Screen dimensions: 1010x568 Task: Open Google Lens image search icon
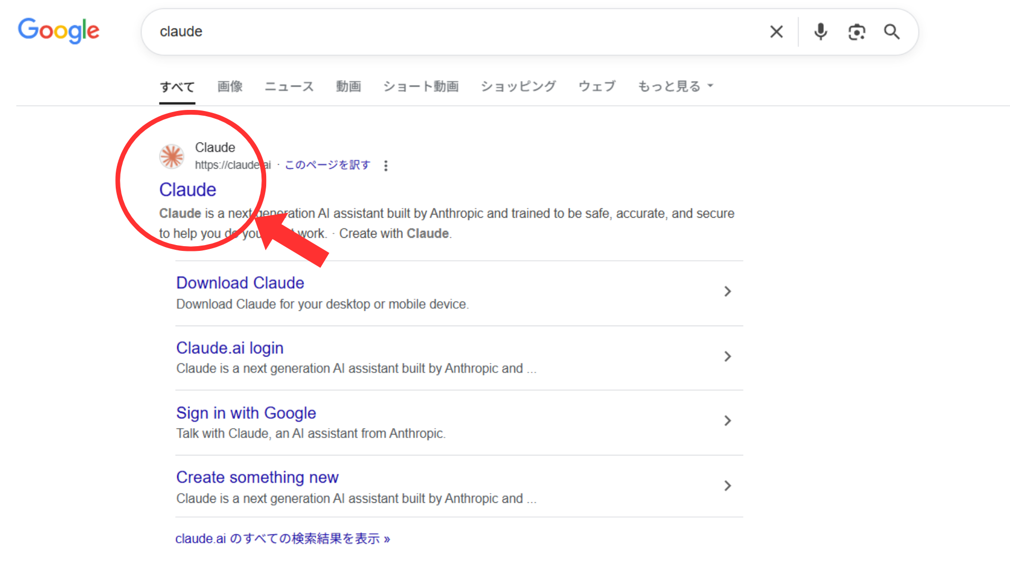[x=856, y=32]
